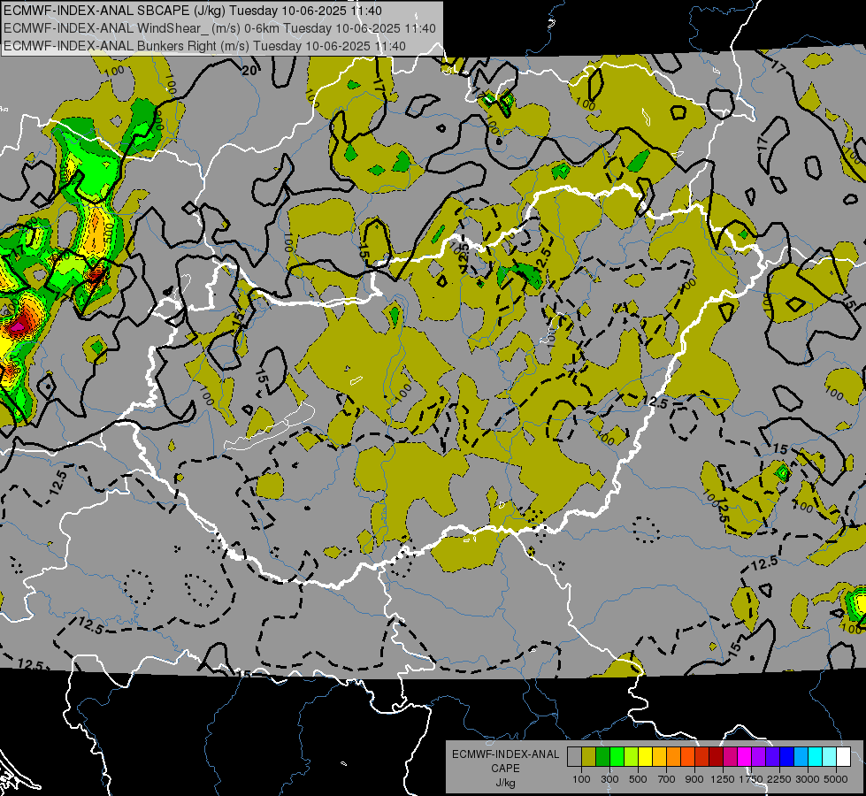Click the WindShear 0-6km title line

pos(219,28)
